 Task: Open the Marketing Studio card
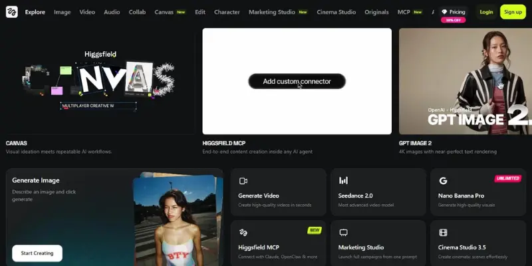[378, 243]
